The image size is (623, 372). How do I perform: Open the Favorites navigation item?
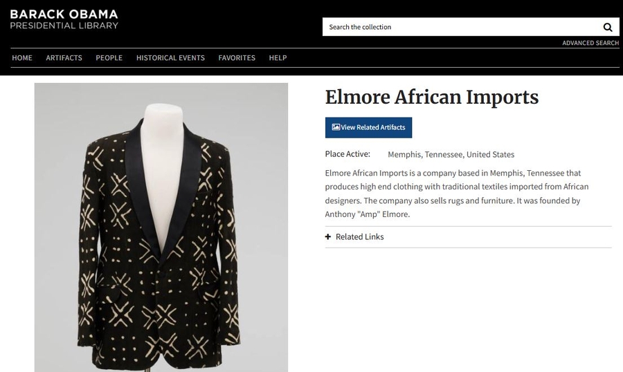[237, 58]
